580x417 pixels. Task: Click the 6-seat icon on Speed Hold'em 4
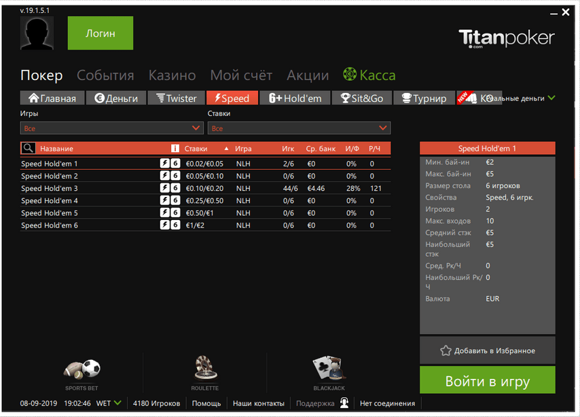tap(175, 200)
